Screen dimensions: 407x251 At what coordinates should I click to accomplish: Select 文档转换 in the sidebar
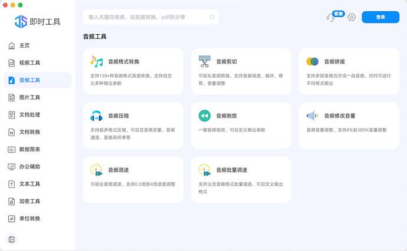click(29, 132)
